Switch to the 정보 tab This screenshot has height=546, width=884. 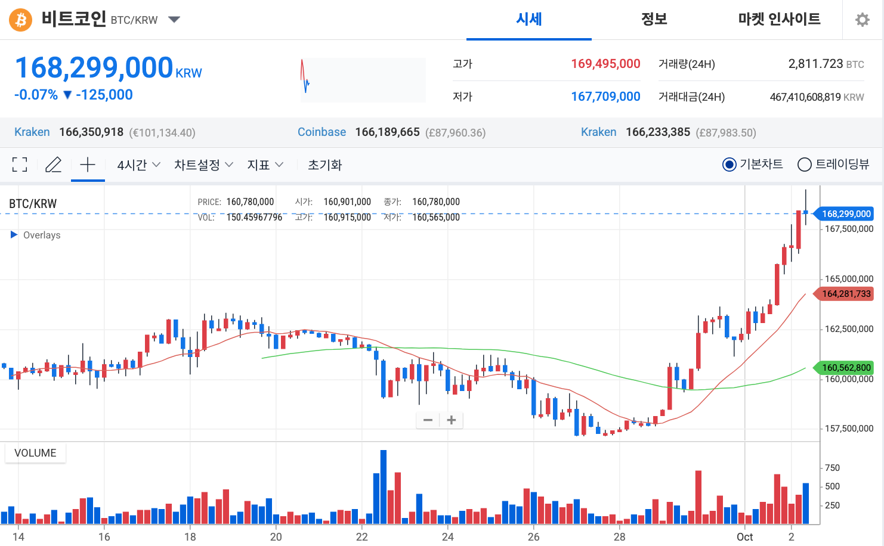[654, 20]
